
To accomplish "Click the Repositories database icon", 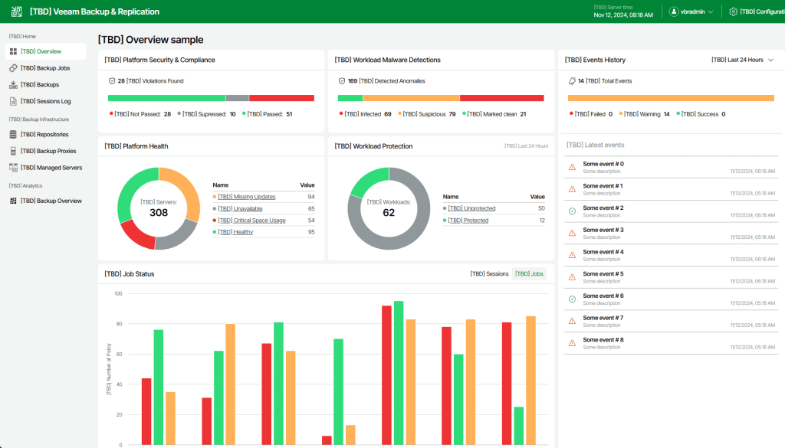I will pos(13,135).
